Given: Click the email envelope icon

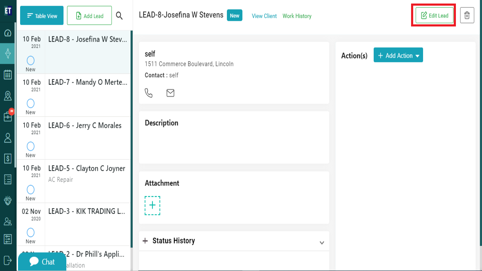Looking at the screenshot, I should pyautogui.click(x=170, y=93).
